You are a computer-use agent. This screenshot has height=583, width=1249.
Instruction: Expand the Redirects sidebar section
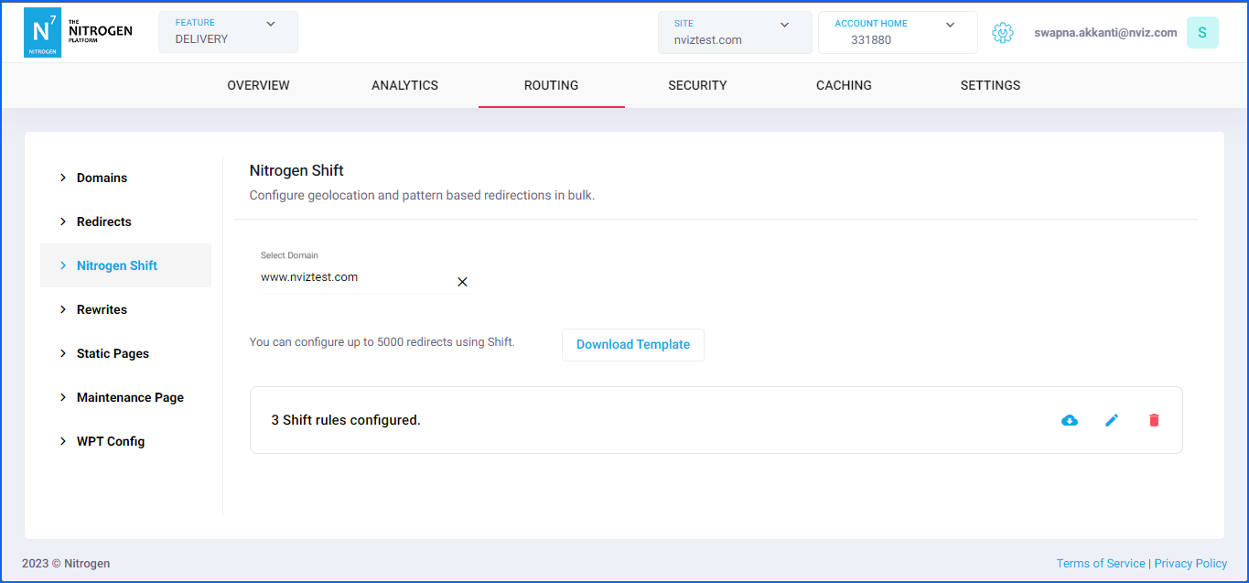[x=103, y=221]
